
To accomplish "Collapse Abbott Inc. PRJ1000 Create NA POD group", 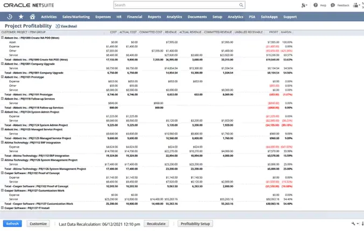I will 2,38.
